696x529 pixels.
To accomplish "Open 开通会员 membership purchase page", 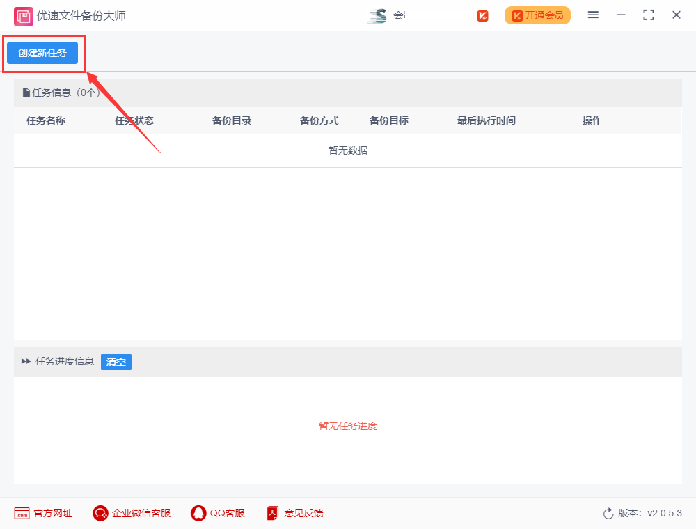I will 537,15.
